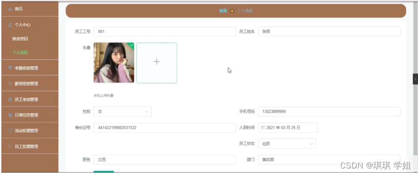Viewport: 418px width, 174px height.
Task: Click 首页 link in breadcrumb
Action: coord(223,11)
